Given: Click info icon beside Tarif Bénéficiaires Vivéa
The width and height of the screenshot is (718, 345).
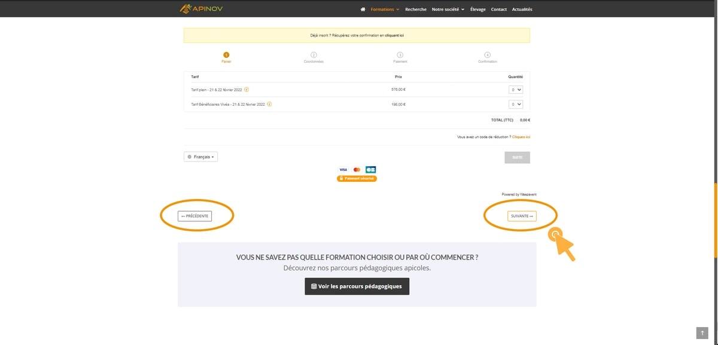Looking at the screenshot, I should pos(269,104).
